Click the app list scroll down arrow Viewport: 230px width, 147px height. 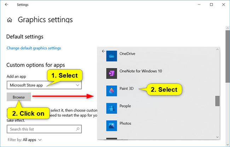point(217,137)
